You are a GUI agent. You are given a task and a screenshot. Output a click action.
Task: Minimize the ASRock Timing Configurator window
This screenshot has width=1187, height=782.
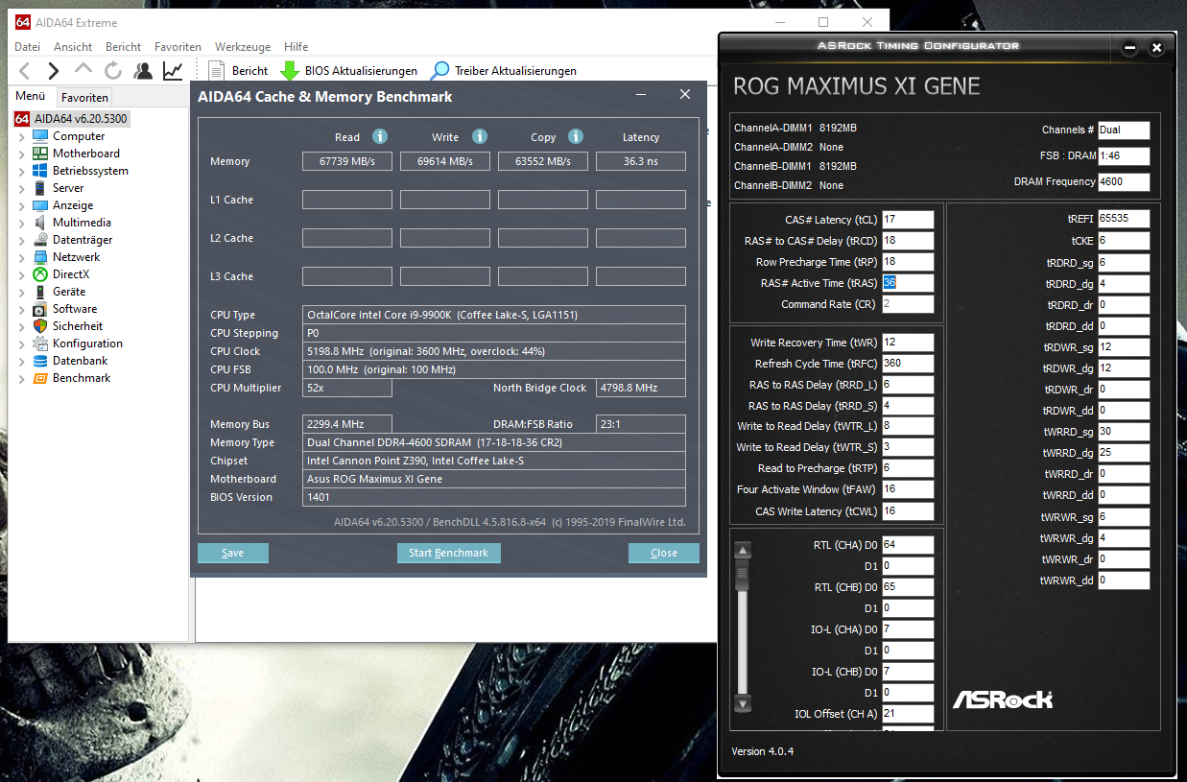pos(1129,48)
